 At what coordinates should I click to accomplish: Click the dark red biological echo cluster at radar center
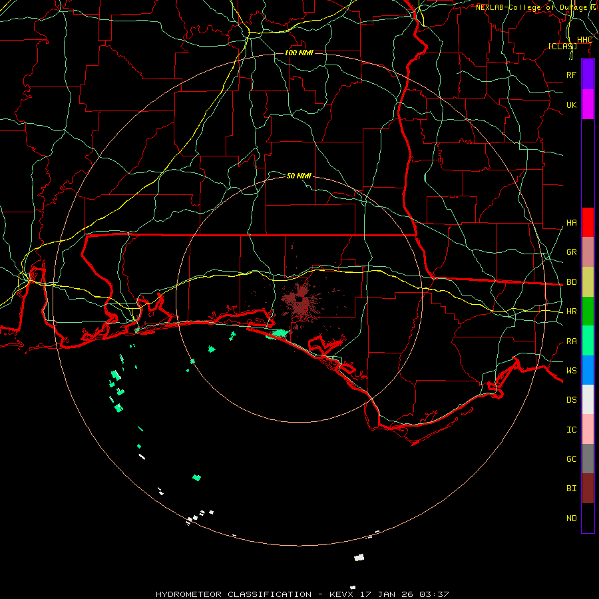(x=300, y=301)
